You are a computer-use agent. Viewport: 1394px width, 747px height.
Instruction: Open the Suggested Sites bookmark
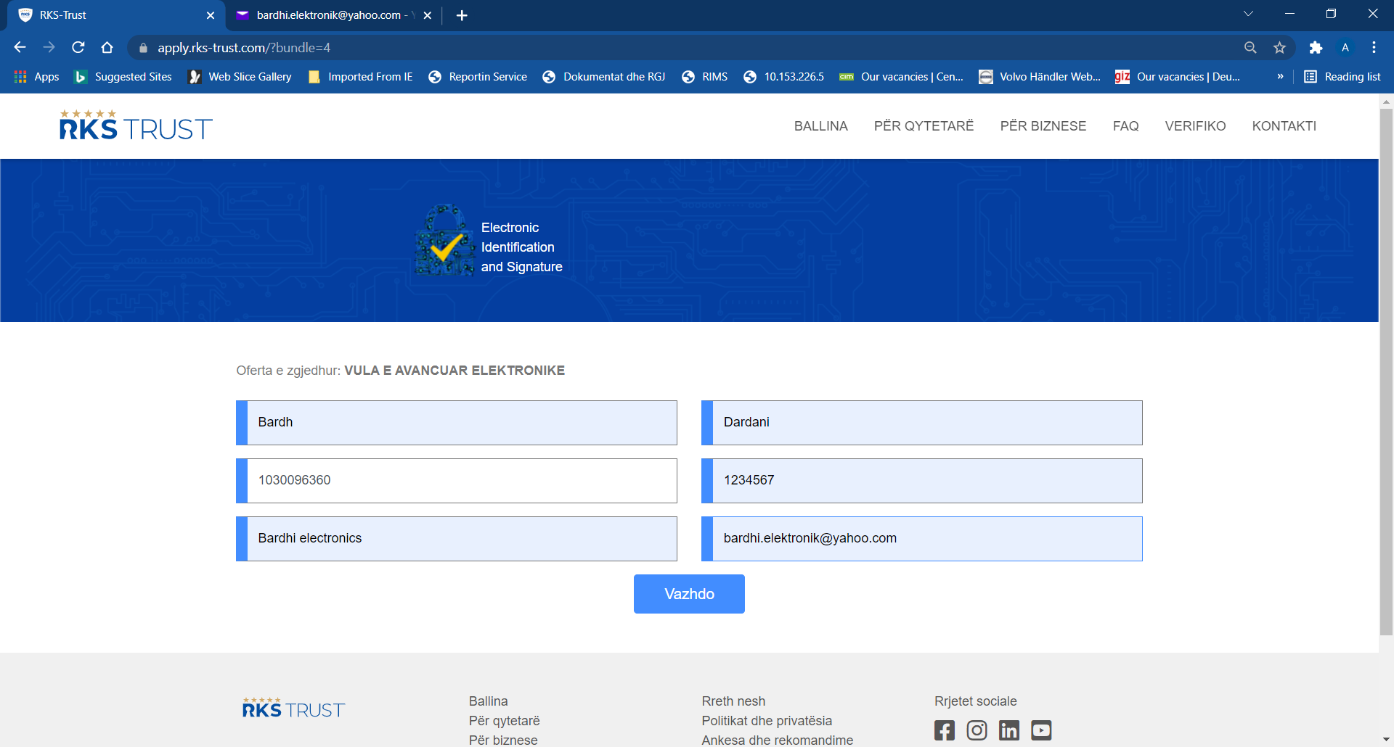(123, 77)
